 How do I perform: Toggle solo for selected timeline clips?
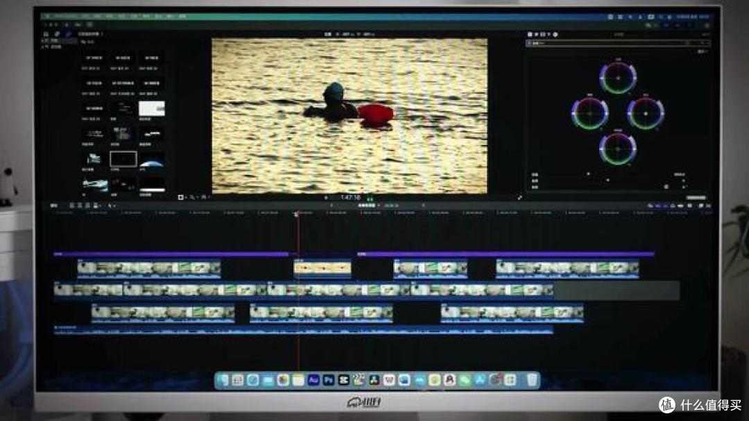point(673,206)
